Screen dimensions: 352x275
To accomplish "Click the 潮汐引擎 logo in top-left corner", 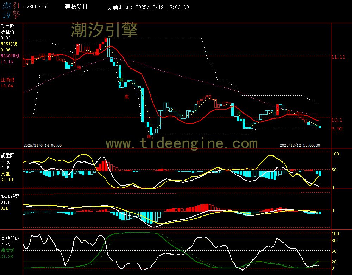I will [x=11, y=10].
